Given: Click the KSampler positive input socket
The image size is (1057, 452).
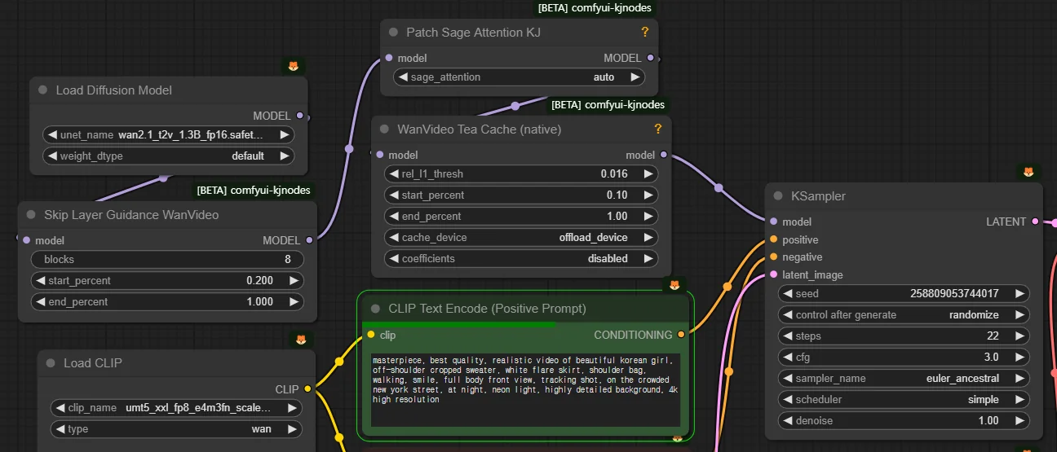Looking at the screenshot, I should click(773, 239).
